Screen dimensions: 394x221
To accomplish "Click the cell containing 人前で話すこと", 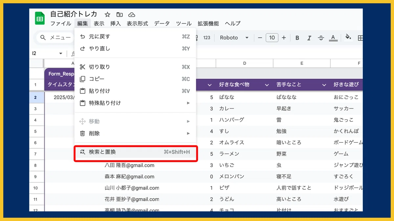I will point(302,188).
